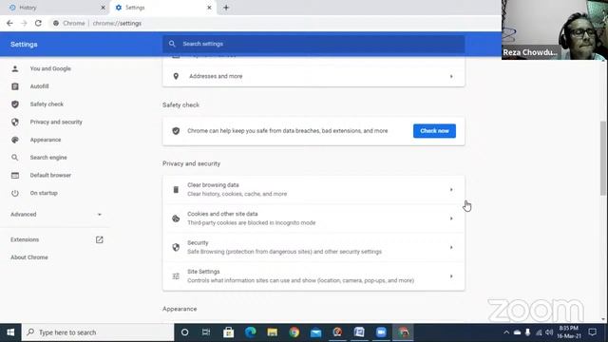The width and height of the screenshot is (608, 342).
Task: Open Autofill in the sidebar
Action: 39,86
